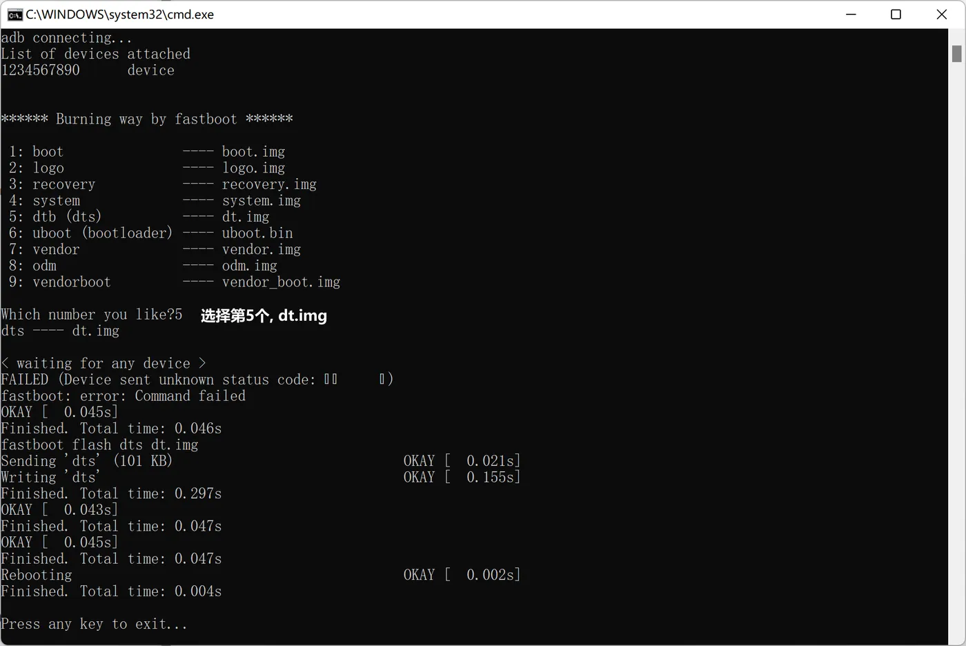Screen dimensions: 966x646
Task: Click 'List of devices attached' text
Action: (95, 54)
